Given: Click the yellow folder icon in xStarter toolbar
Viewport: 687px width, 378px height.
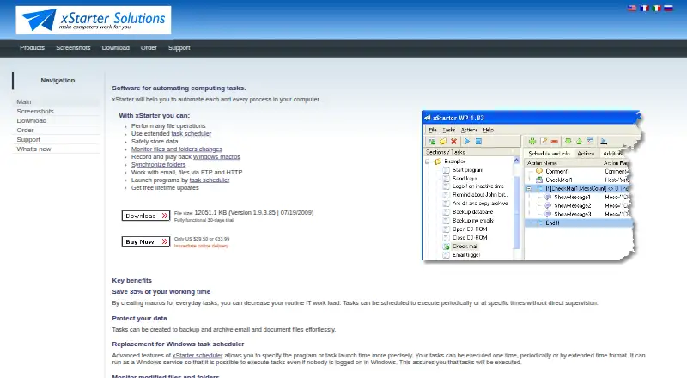Looking at the screenshot, I should tap(443, 141).
